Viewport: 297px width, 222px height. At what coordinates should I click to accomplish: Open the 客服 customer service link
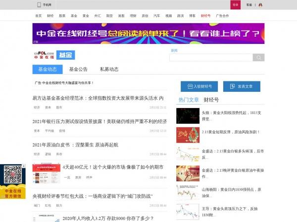[249, 5]
